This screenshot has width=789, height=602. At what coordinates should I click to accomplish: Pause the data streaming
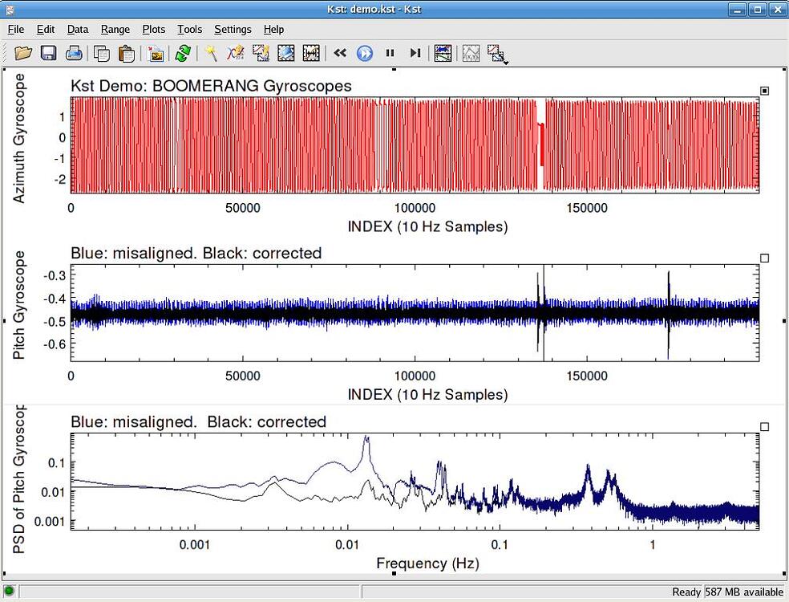click(390, 53)
